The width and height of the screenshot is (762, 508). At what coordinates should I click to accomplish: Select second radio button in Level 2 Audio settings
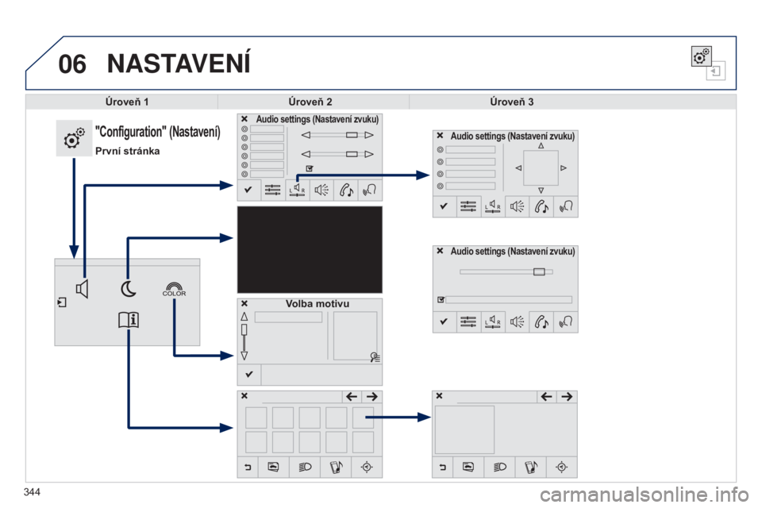[x=244, y=138]
